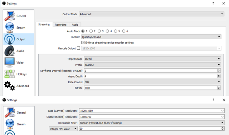Open Advanced settings with gears icon

tap(19, 86)
